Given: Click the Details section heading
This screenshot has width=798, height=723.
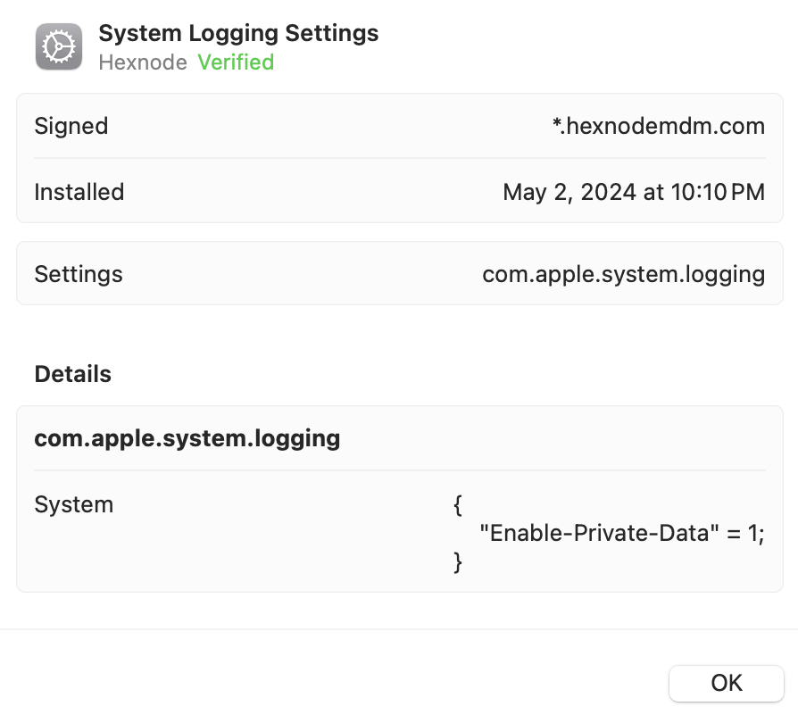Looking at the screenshot, I should (73, 374).
